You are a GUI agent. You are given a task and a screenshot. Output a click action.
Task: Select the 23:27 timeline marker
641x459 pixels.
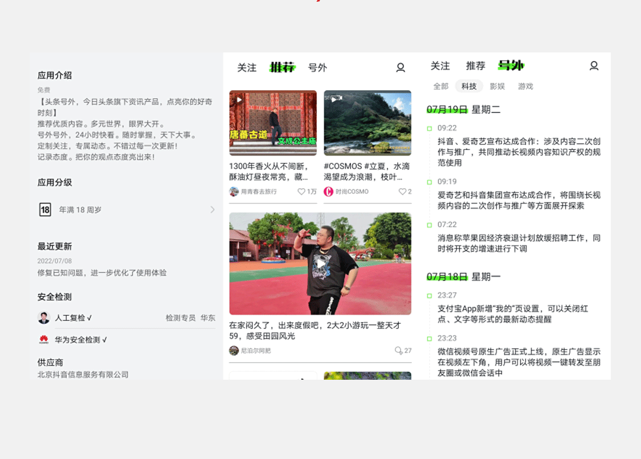429,296
